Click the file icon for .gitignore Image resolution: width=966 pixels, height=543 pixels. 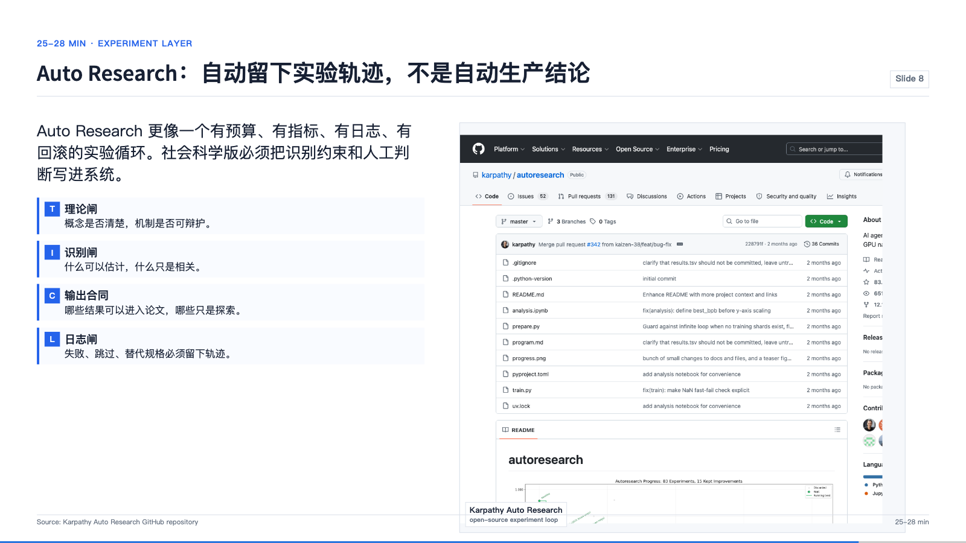pyautogui.click(x=505, y=263)
